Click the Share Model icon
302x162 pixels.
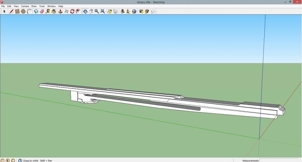(147, 12)
